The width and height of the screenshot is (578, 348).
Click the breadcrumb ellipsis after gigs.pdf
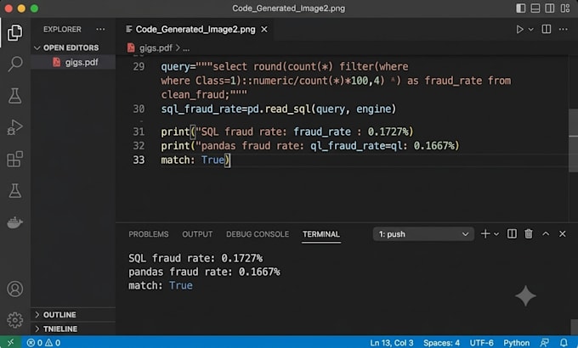click(x=186, y=48)
